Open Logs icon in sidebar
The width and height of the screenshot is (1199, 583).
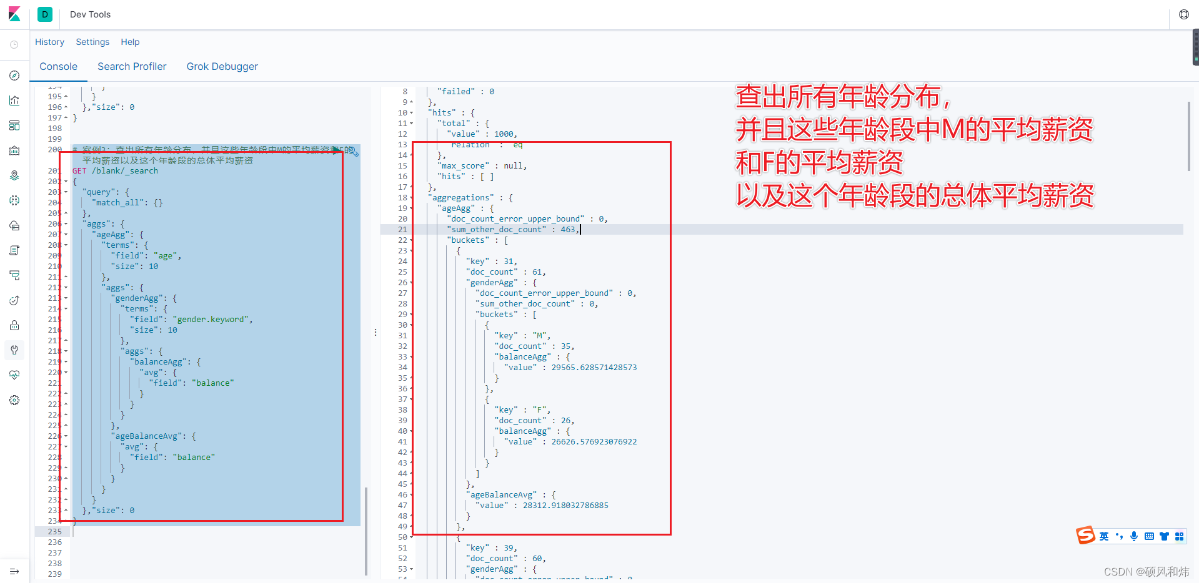pyautogui.click(x=14, y=250)
